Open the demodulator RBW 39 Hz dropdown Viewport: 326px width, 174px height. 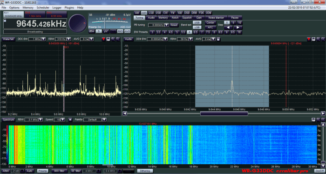pyautogui.click(x=190, y=39)
